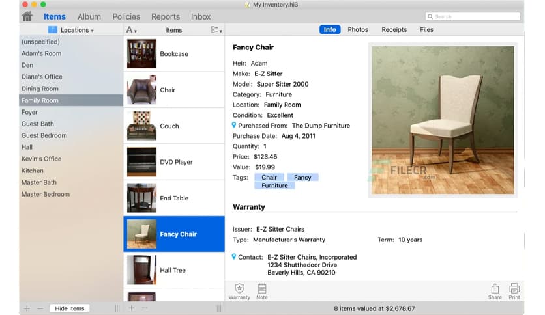Screen dimensions: 545x315
Task: Click the Locations folder icon
Action: [x=53, y=30]
